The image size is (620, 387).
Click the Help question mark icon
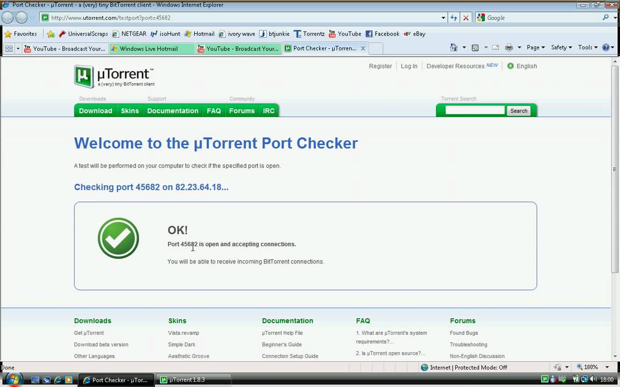tap(606, 47)
